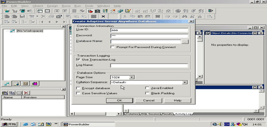267x127 pixels.
Task: Toggle the Output window icon
Action: click(47, 11)
